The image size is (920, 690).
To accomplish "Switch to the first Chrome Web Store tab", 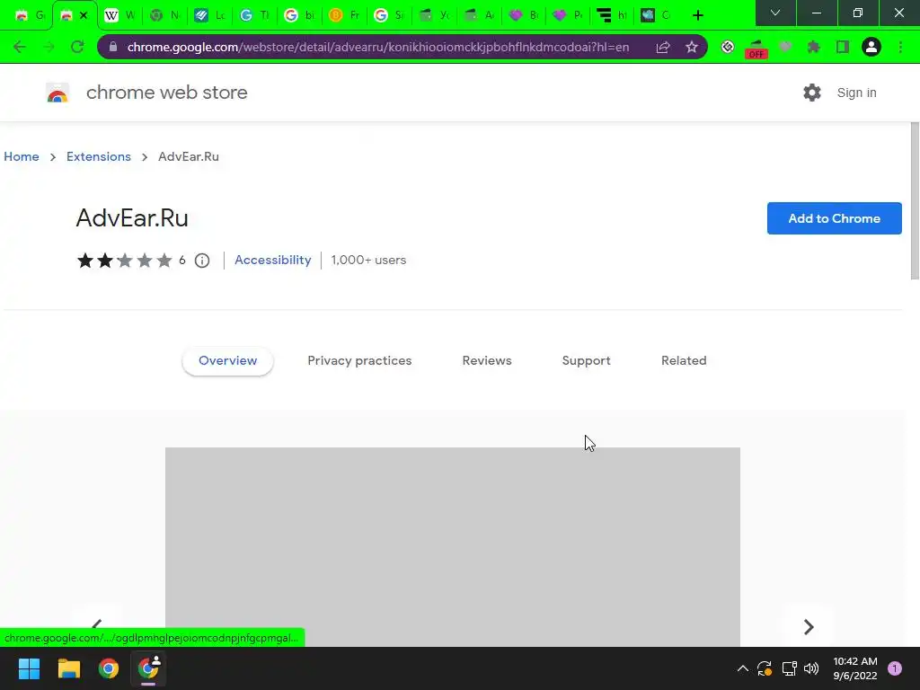I will [x=30, y=15].
